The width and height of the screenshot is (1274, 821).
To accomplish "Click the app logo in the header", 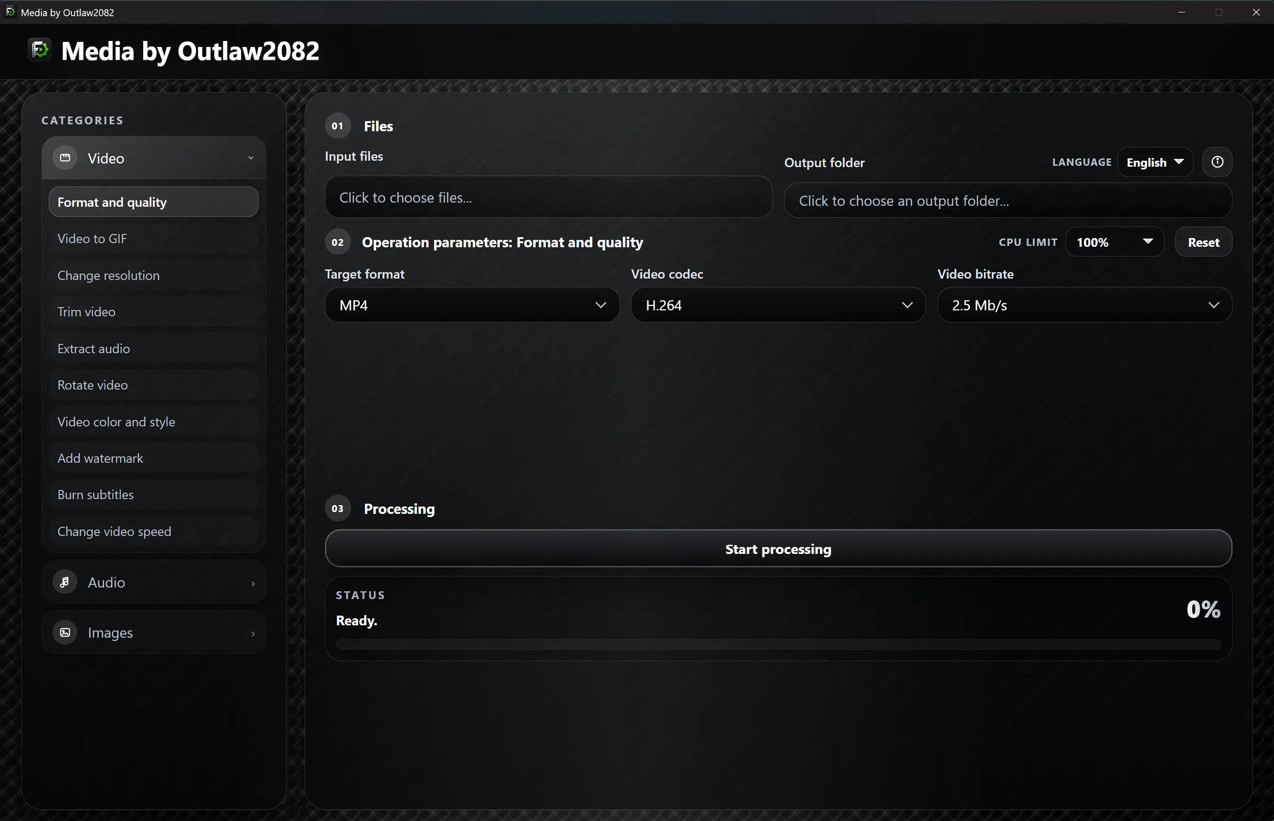I will pyautogui.click(x=40, y=50).
